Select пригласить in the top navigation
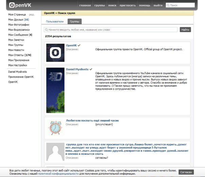The width and height of the screenshot is (205, 177). pyautogui.click(x=128, y=5)
